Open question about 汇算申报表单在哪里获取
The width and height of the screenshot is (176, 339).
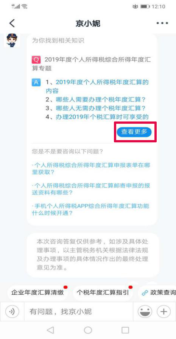click(x=91, y=169)
